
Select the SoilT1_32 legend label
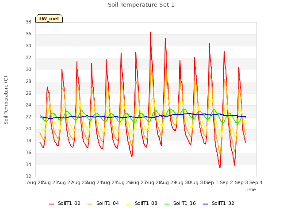tap(223, 203)
